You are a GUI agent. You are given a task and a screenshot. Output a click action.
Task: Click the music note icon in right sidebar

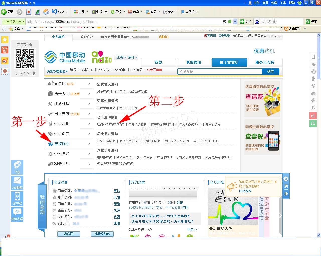(x=313, y=108)
